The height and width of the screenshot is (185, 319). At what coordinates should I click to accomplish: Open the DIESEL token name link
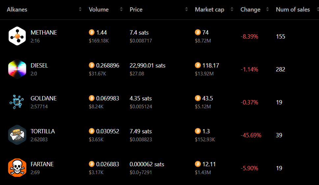click(x=39, y=66)
